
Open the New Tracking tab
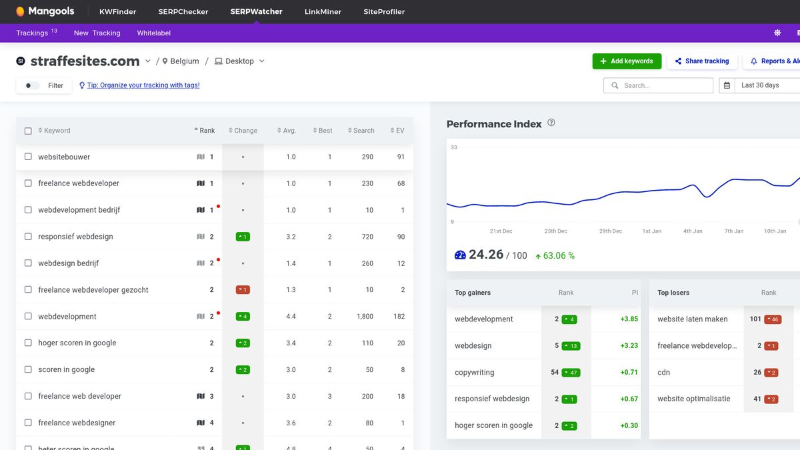(x=97, y=33)
